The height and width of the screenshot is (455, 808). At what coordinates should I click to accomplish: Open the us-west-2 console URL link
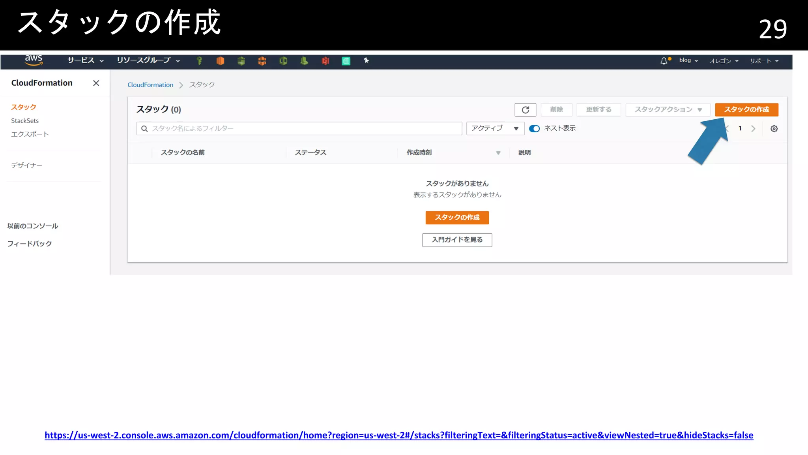pos(399,435)
